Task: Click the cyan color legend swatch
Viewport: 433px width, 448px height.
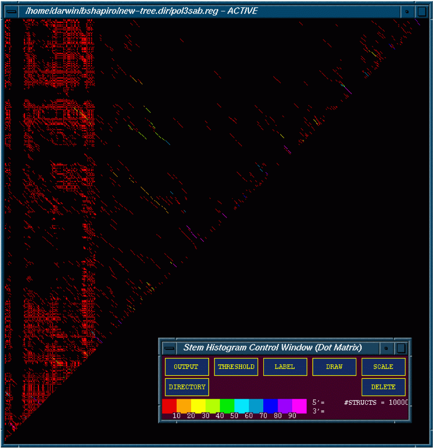Action: 241,406
